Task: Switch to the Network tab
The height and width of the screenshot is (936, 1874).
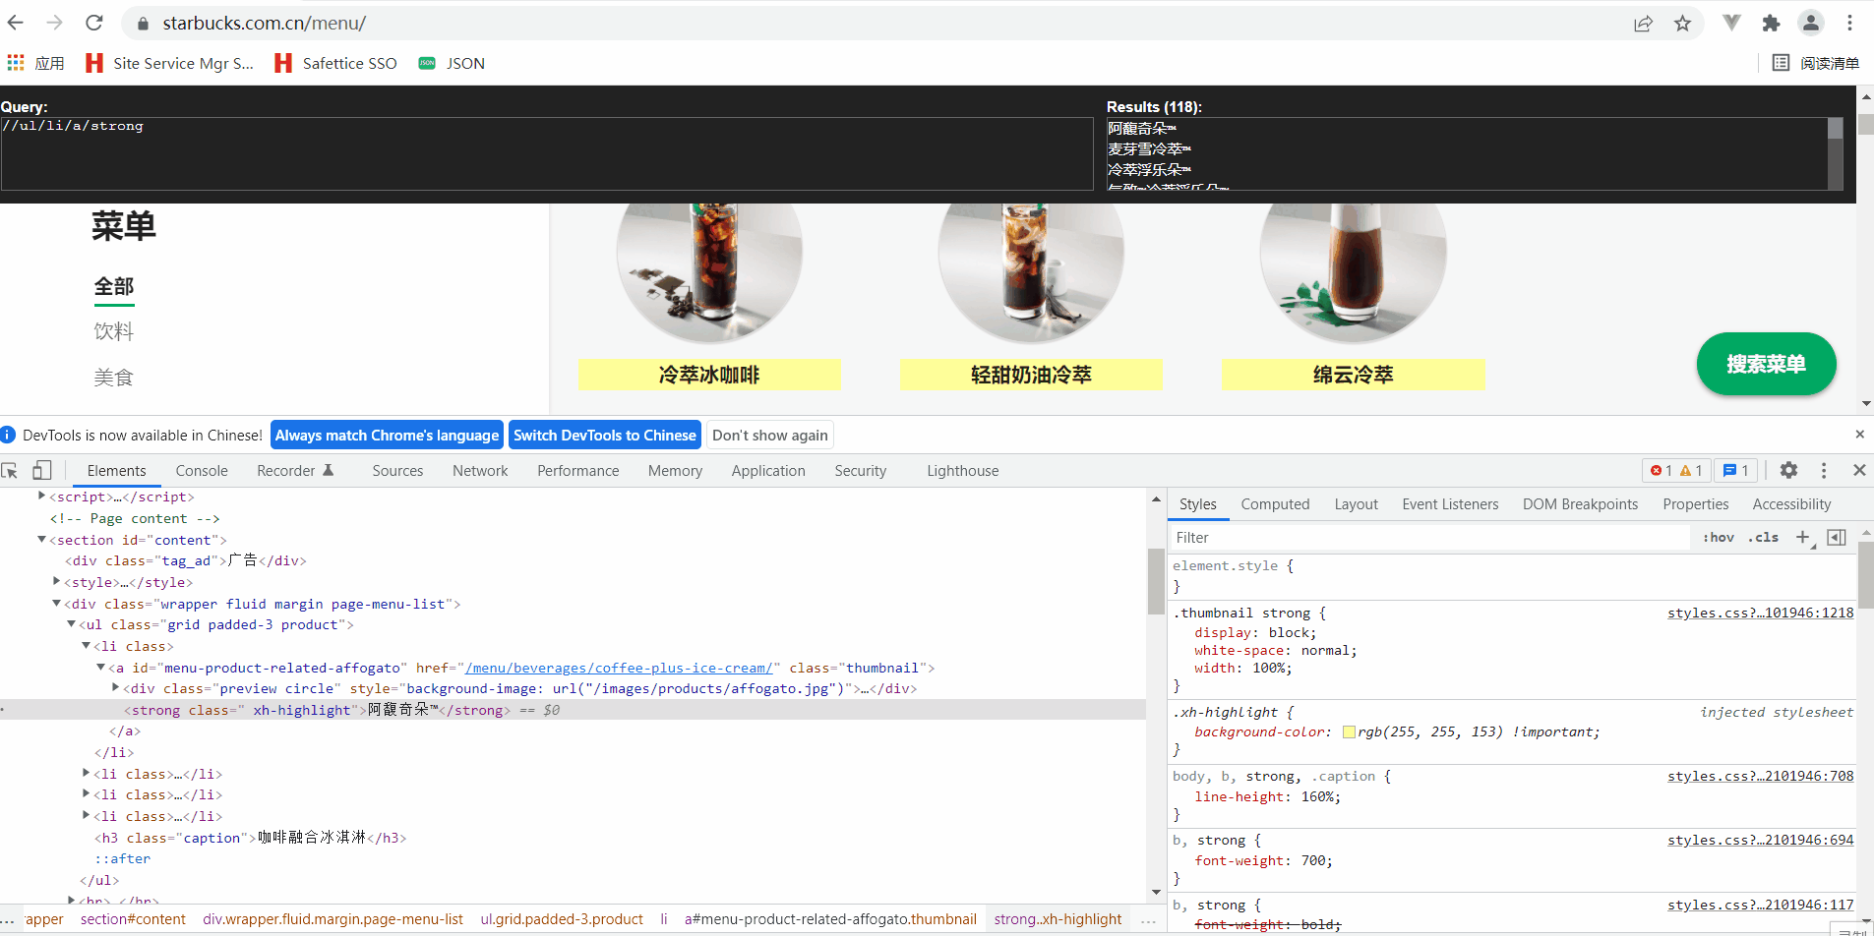Action: pyautogui.click(x=480, y=471)
